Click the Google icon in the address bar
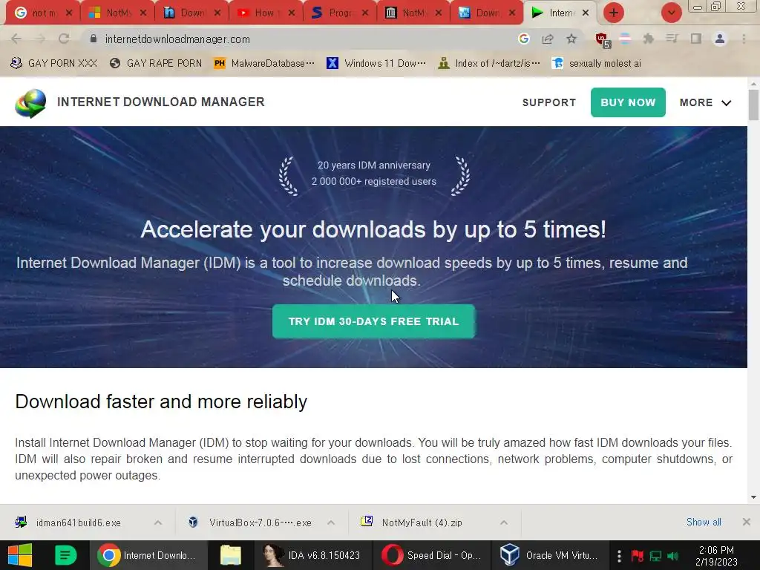Screen dimensions: 760x570 (523, 39)
